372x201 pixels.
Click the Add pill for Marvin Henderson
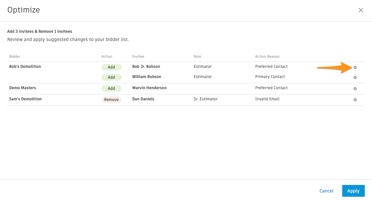(x=111, y=88)
